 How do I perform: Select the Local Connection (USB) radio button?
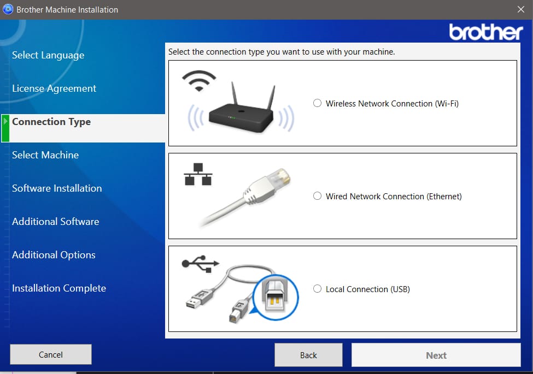[317, 289]
